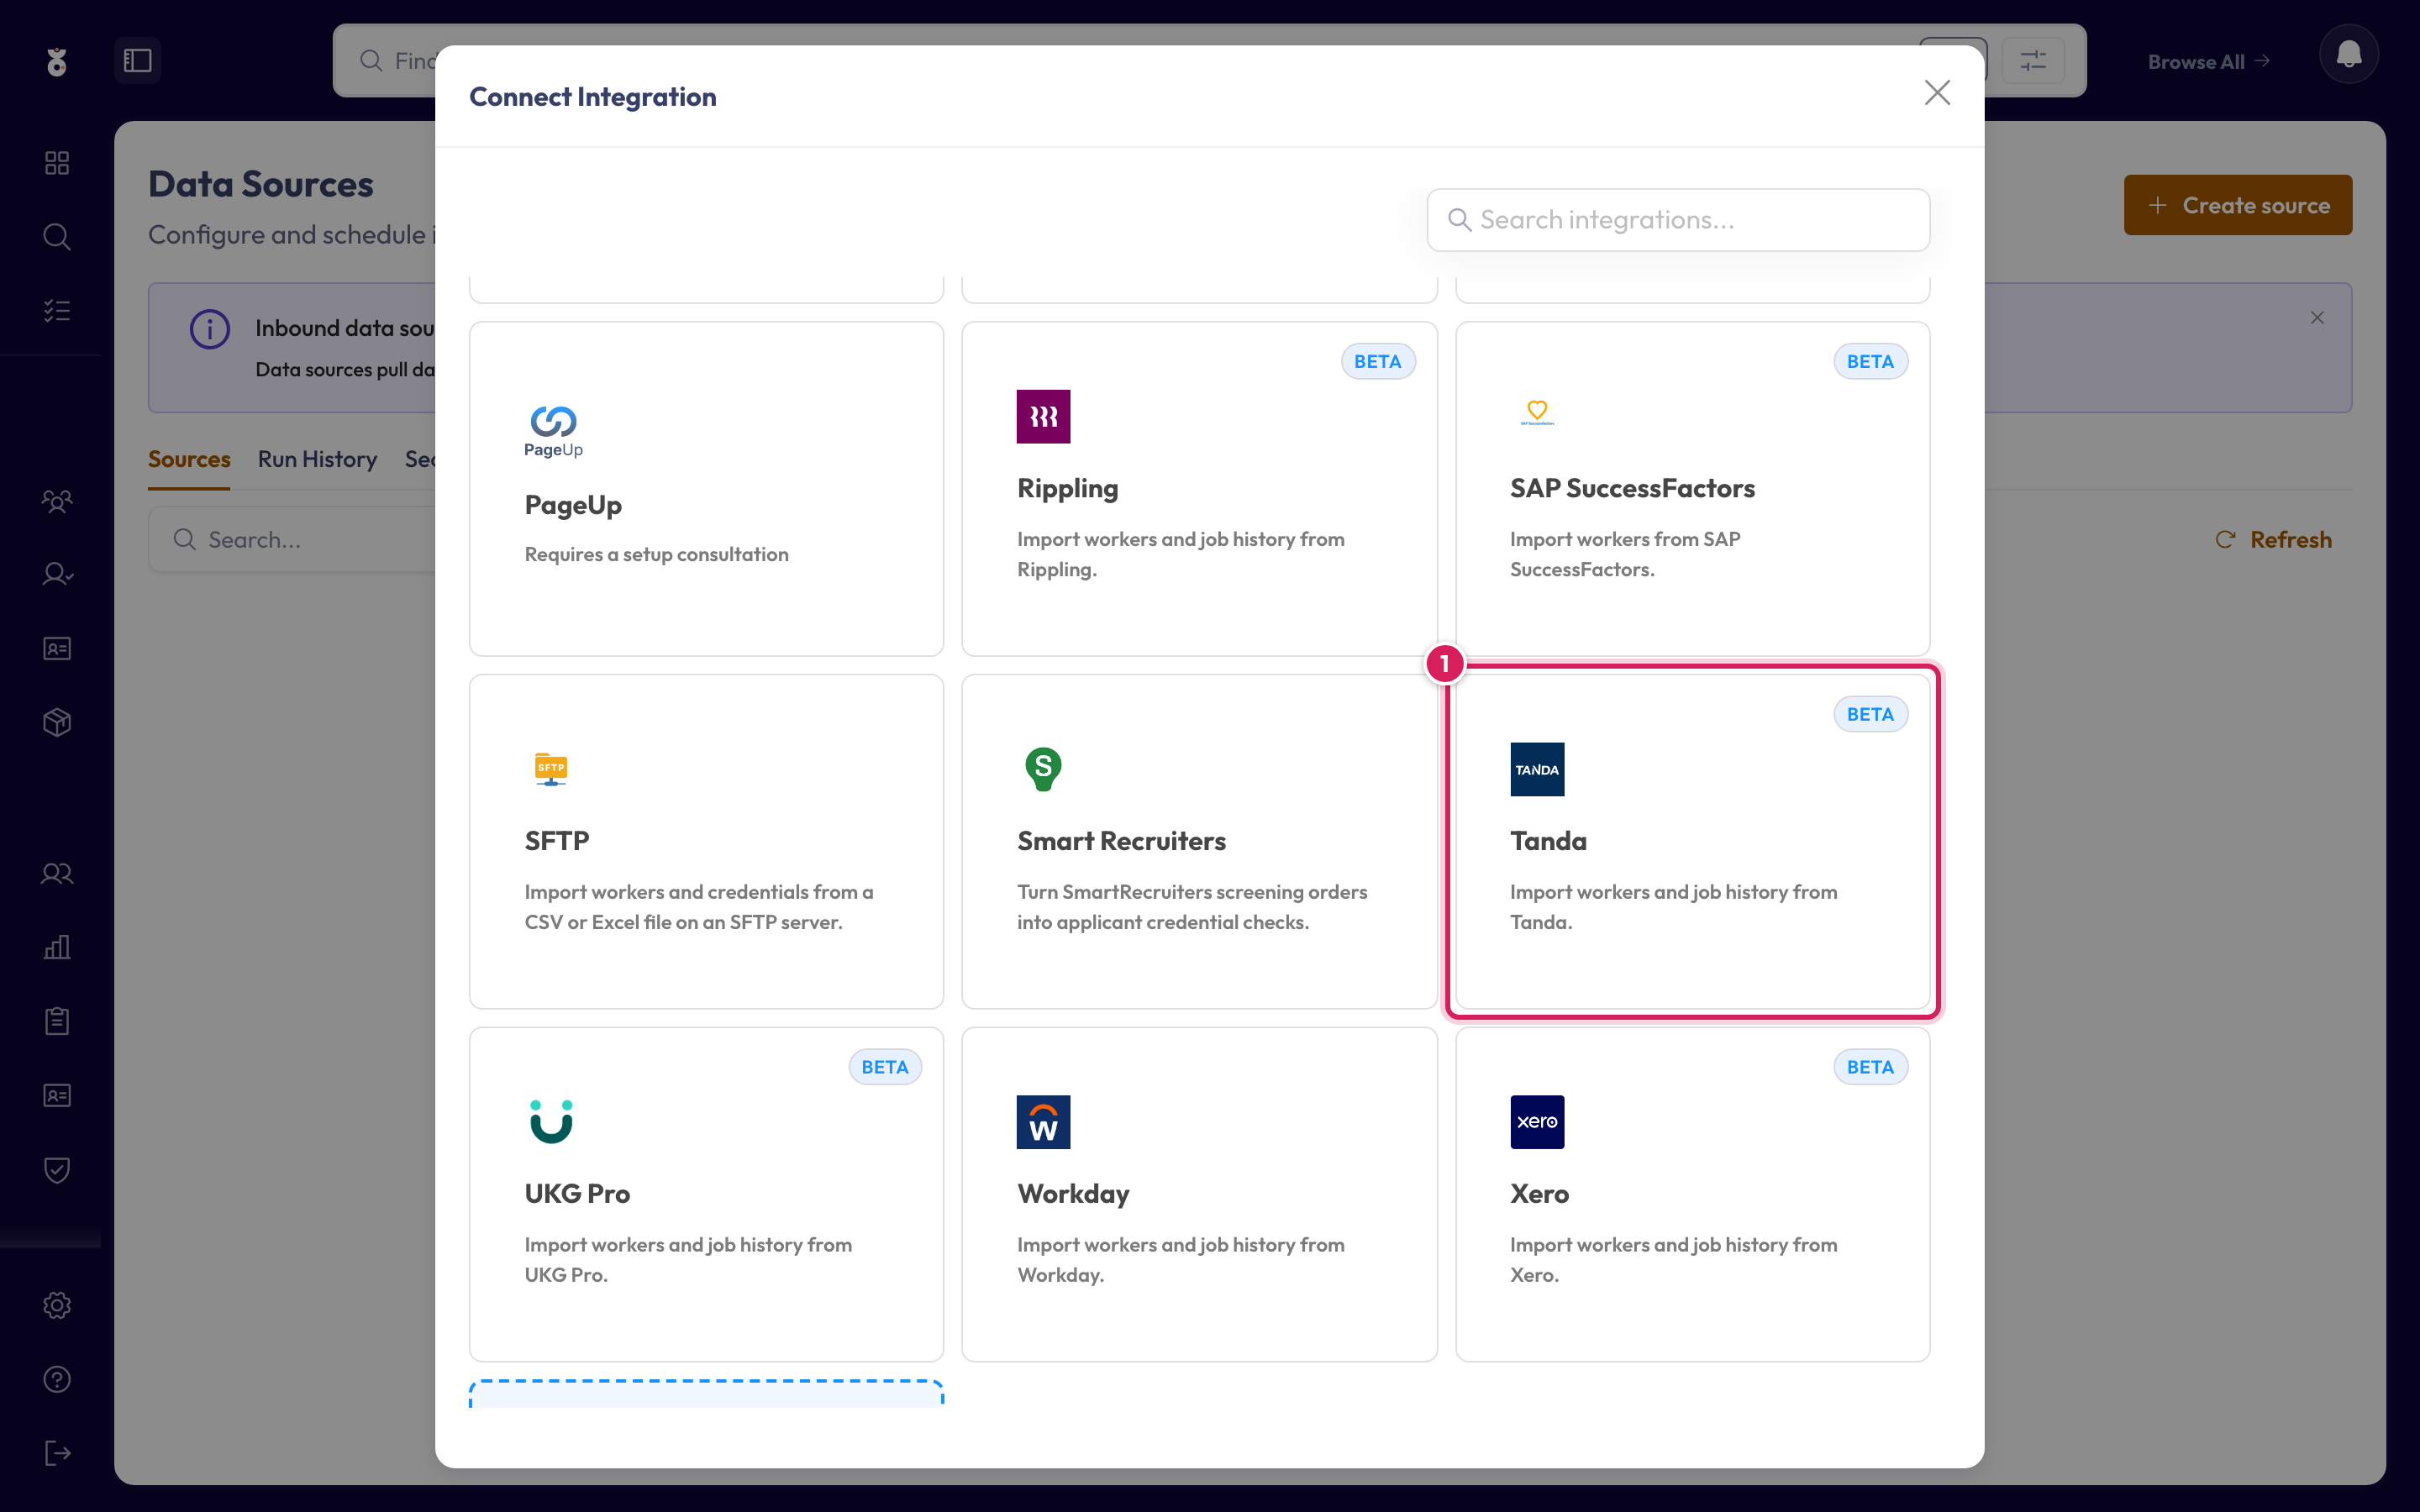Dismiss the Inbound data sources banner
Screen dimensions: 2420x1512
2316,318
